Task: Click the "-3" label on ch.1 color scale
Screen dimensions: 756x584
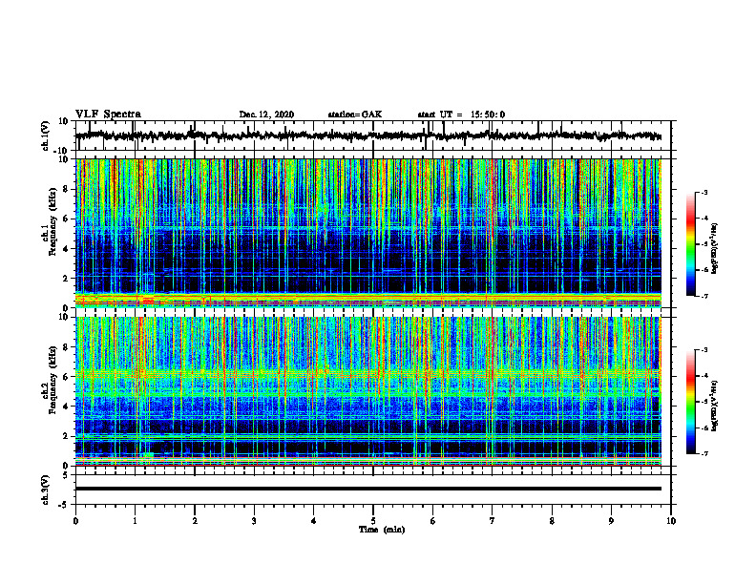Action: click(x=703, y=192)
